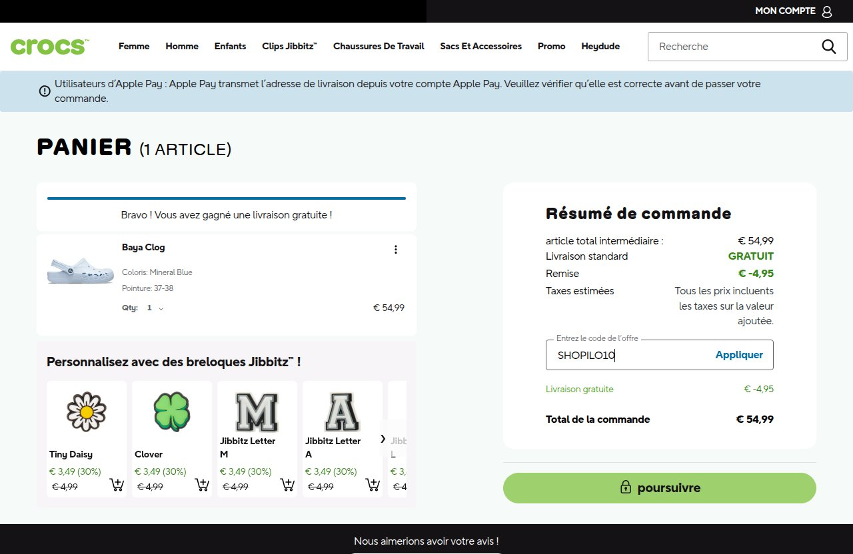Open the Heydude menu item
Image resolution: width=853 pixels, height=554 pixels.
point(600,47)
